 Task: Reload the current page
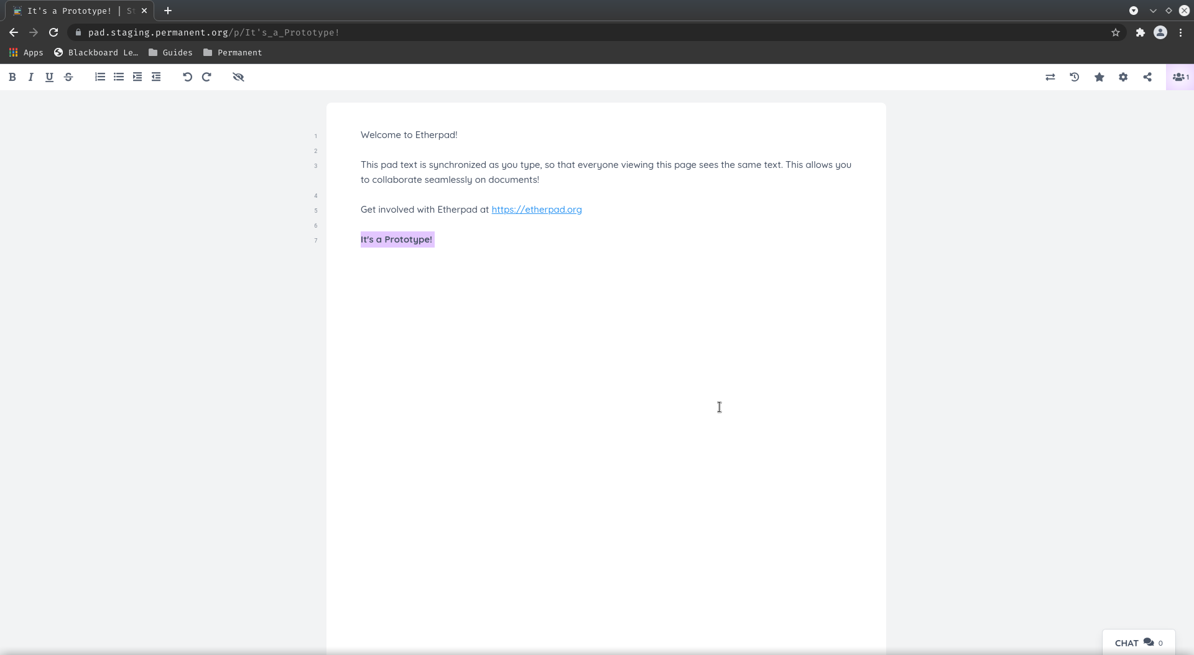[x=53, y=32]
